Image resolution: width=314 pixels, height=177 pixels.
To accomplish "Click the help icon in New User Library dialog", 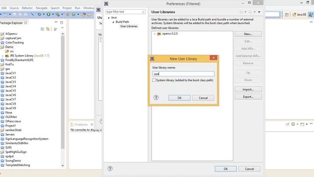I will pos(156,98).
